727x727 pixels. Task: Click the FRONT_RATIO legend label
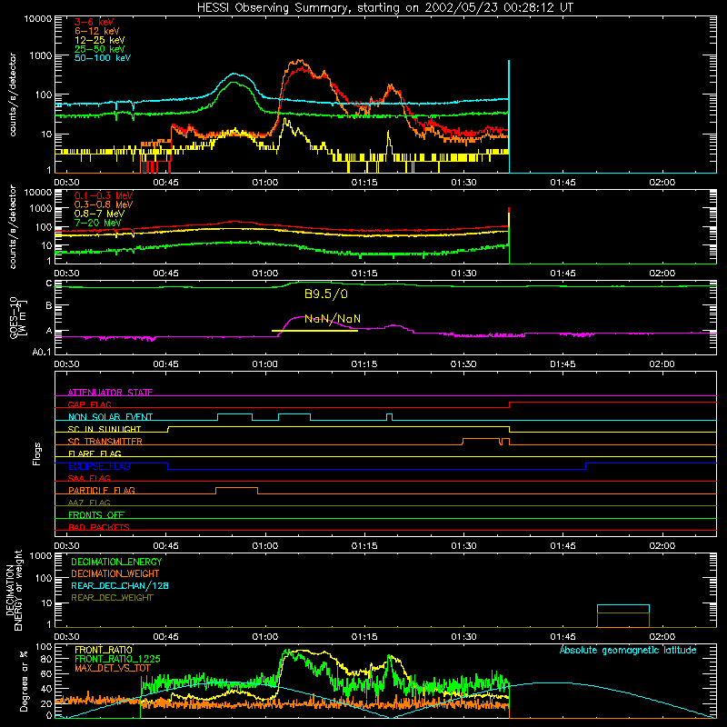click(104, 650)
